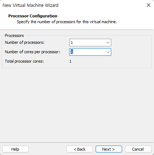Cancel the virtual machine wizard
Image resolution: width=154 pixels, height=155 pixels.
pyautogui.click(x=138, y=149)
